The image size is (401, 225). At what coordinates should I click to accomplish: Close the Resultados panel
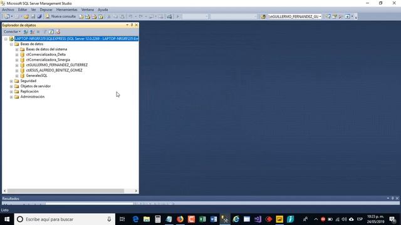[x=397, y=198]
